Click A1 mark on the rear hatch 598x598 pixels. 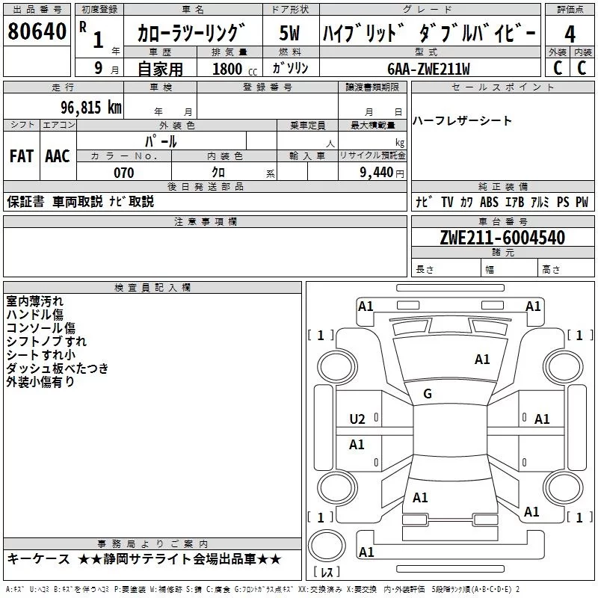420,498
